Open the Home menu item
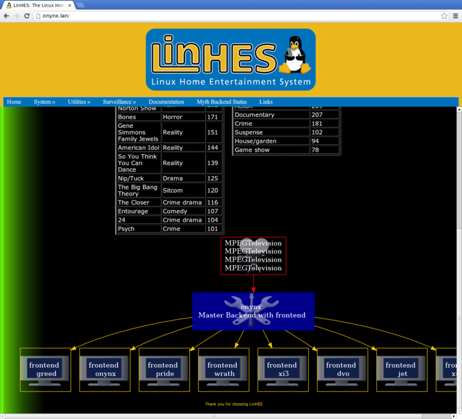This screenshot has width=462, height=419. click(x=14, y=102)
